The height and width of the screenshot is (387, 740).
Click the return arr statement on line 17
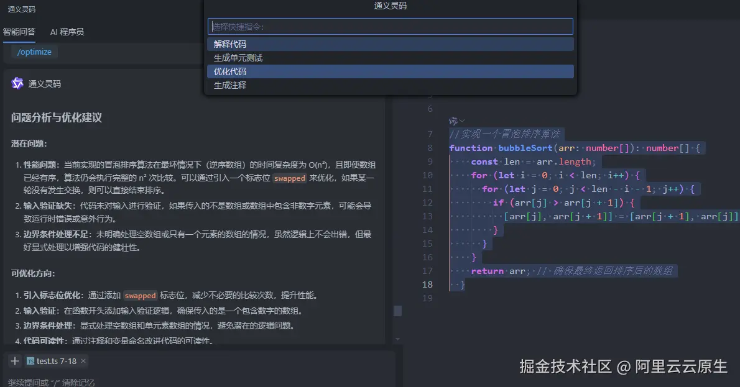(500, 271)
